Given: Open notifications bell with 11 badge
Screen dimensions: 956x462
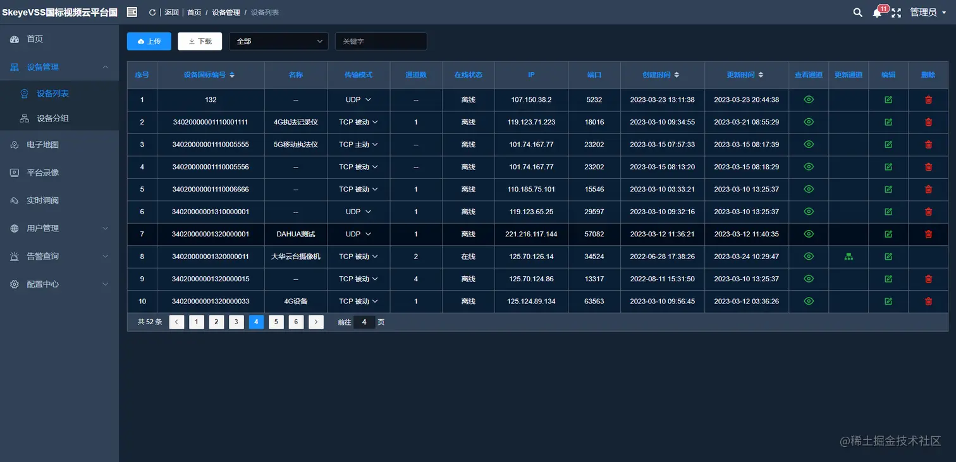Looking at the screenshot, I should pos(879,12).
